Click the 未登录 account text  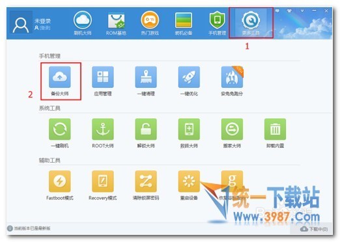(x=42, y=21)
